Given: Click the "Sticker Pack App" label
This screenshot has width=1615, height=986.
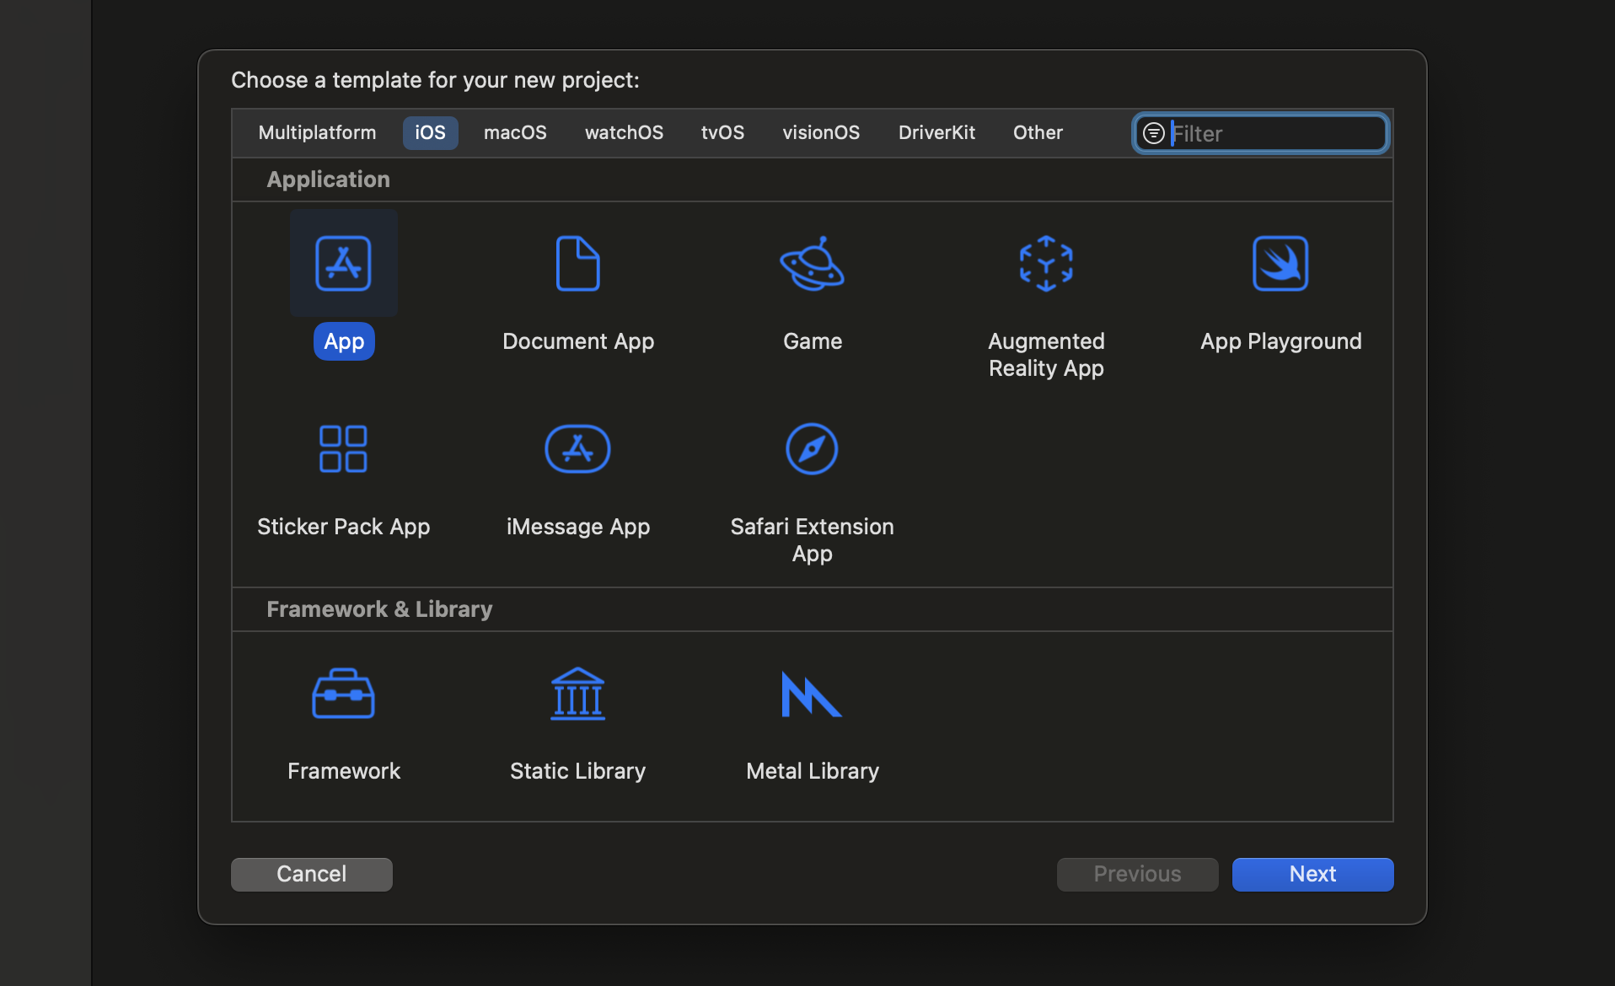Looking at the screenshot, I should coord(344,527).
